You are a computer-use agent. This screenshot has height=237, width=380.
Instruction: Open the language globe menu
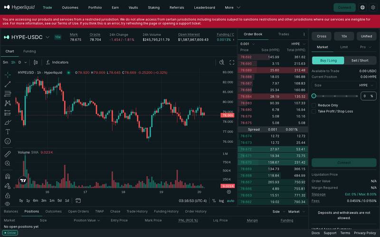point(362,8)
